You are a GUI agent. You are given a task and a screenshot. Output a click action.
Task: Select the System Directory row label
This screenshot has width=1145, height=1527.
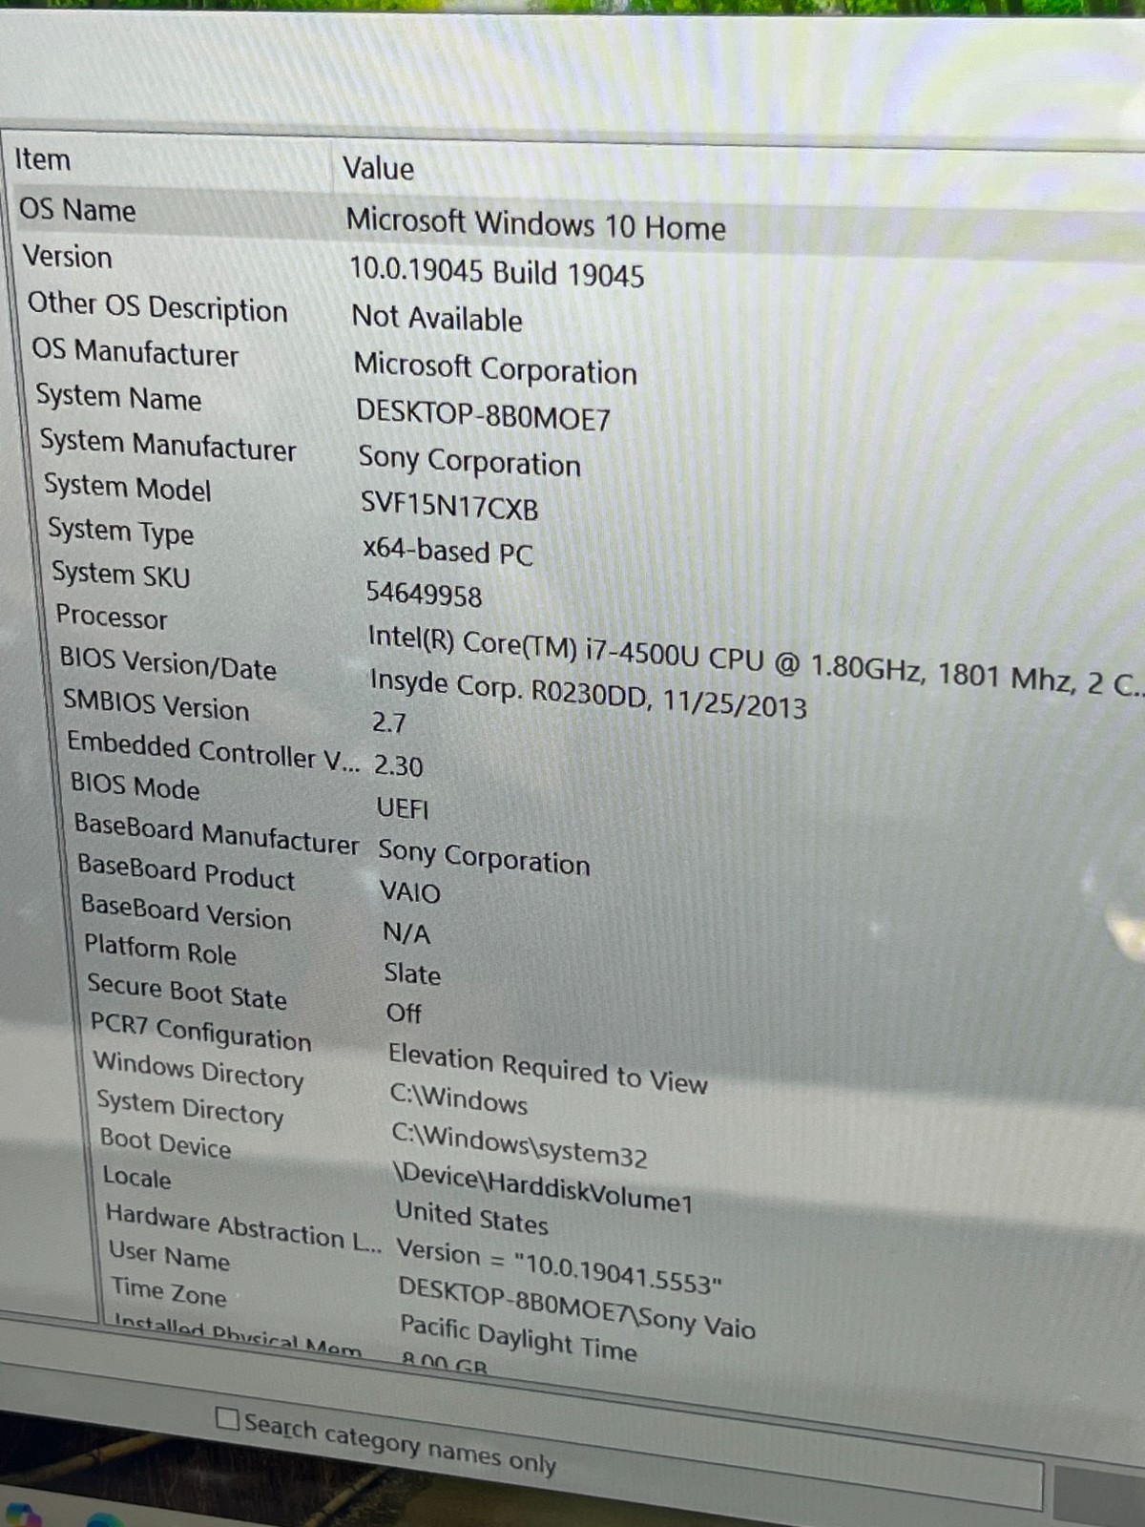pyautogui.click(x=191, y=1109)
